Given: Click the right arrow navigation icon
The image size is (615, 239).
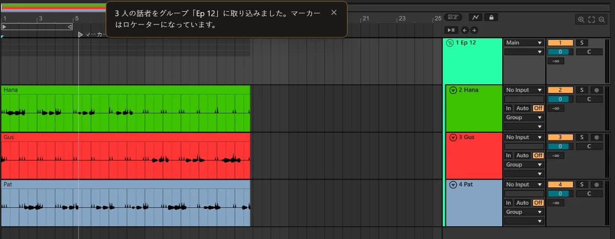Looking at the screenshot, I should click(x=474, y=30).
